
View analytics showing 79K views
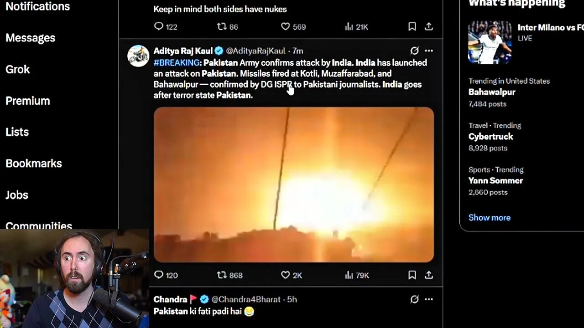click(349, 275)
